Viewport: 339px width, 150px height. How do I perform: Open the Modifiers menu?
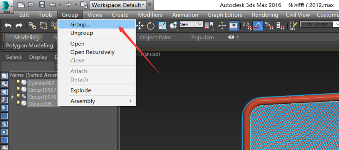coord(150,15)
